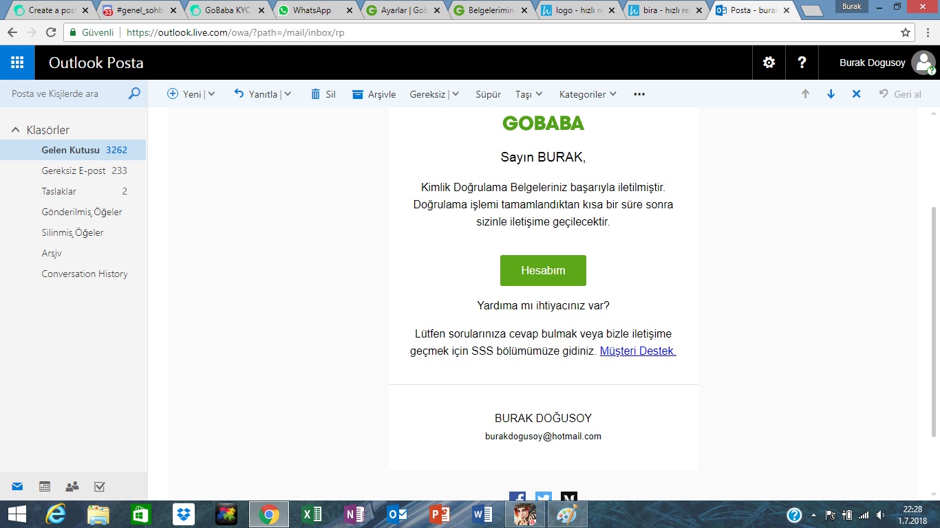Screen dimensions: 940x528
Task: Open Dropbox from the taskbar
Action: (x=184, y=514)
